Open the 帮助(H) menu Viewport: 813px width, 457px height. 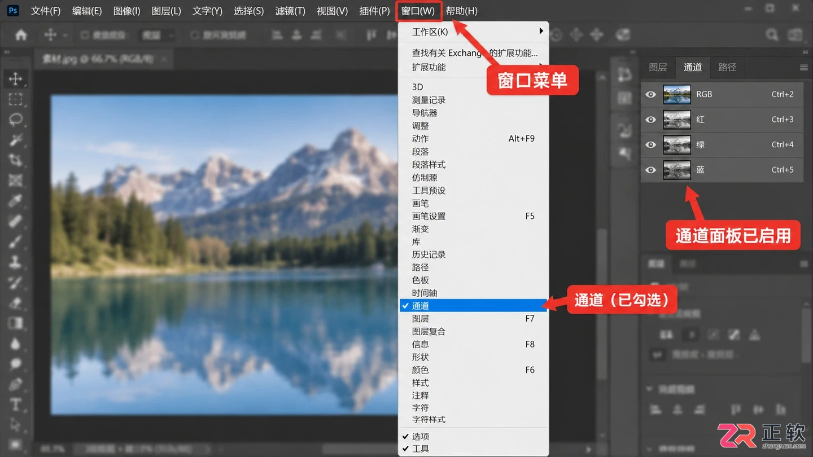pos(462,11)
